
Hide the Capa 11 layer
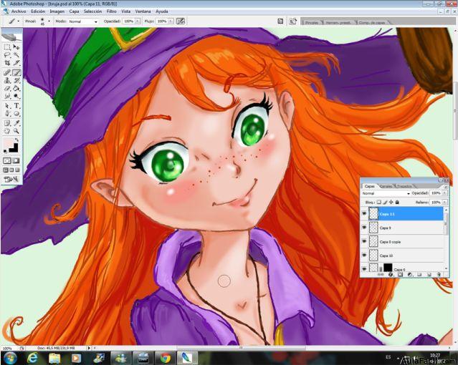point(364,214)
